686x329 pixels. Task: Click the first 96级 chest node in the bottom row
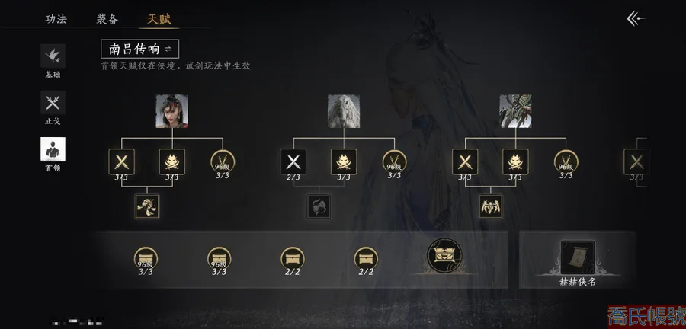pos(146,259)
